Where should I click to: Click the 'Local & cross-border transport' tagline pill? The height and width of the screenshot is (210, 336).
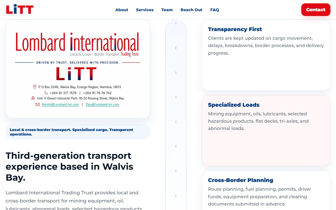tap(78, 132)
